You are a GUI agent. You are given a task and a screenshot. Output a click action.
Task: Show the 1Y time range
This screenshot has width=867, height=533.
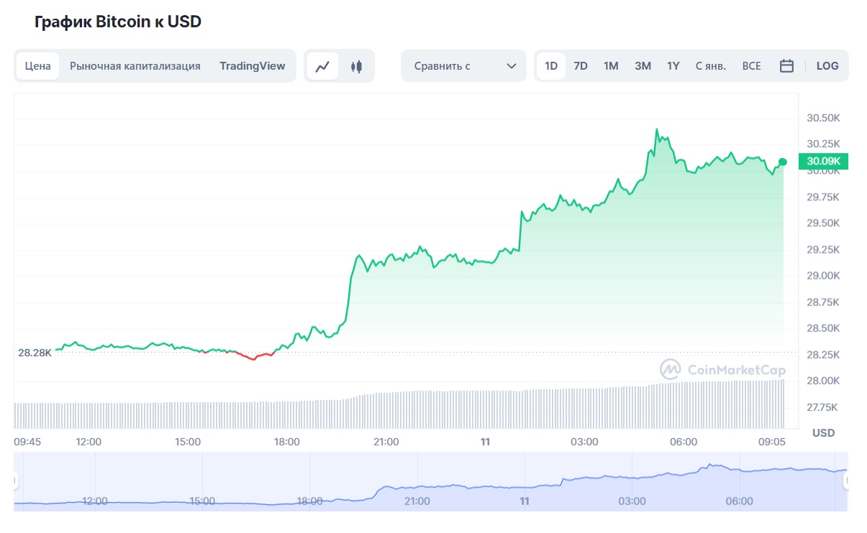(x=673, y=66)
